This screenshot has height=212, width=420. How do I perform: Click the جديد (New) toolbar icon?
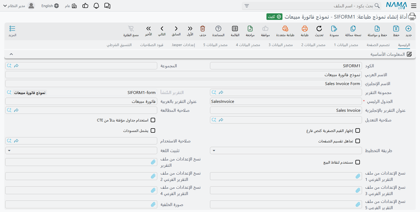(x=408, y=29)
